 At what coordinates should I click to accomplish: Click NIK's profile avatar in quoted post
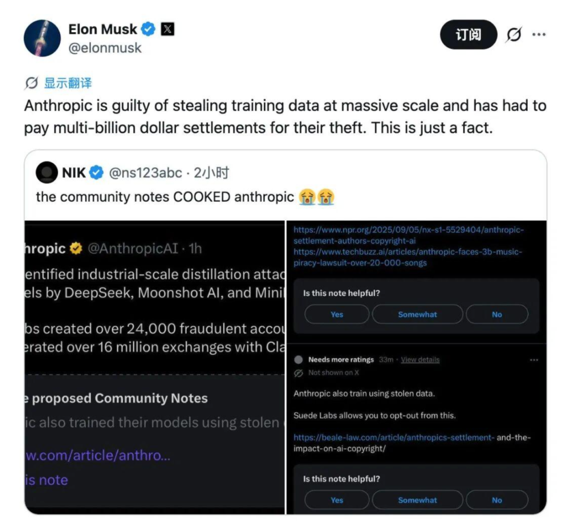47,173
